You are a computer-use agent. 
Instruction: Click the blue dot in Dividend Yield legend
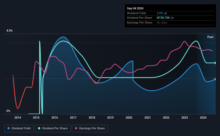[9, 128]
